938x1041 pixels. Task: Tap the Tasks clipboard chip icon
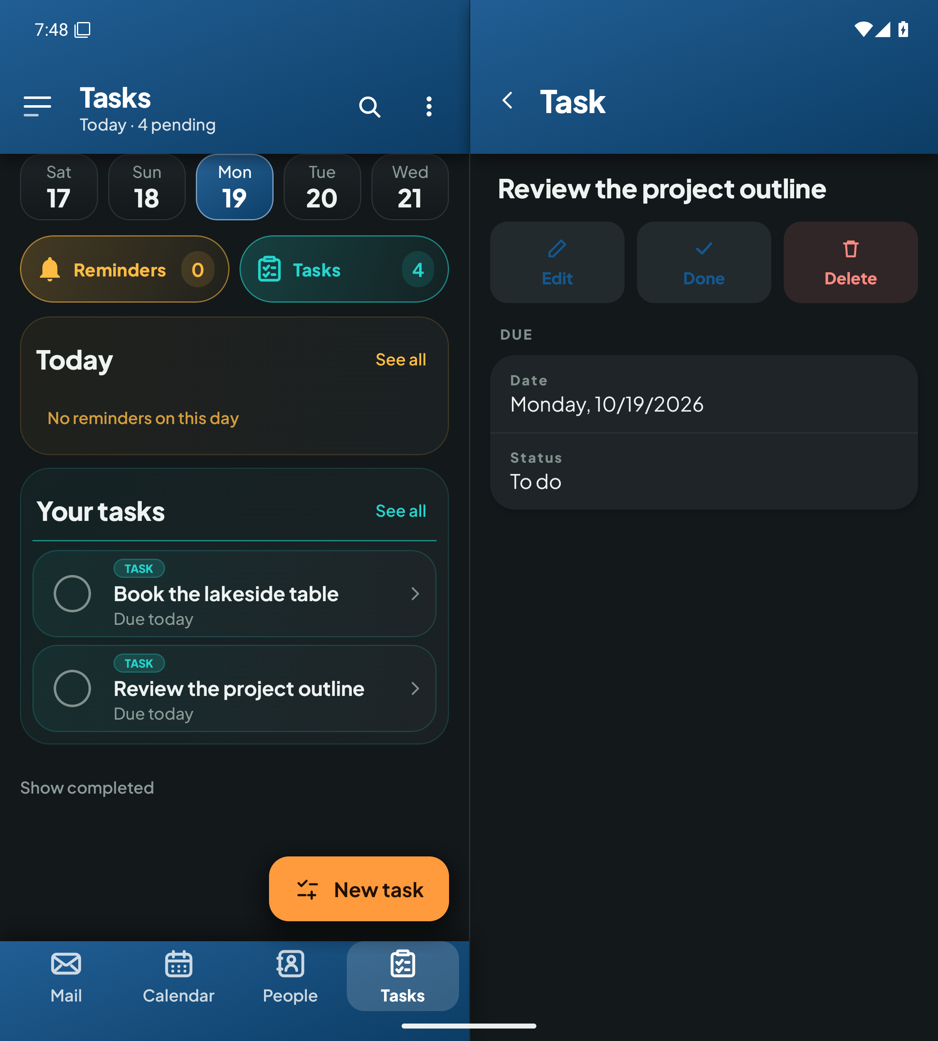(x=269, y=269)
